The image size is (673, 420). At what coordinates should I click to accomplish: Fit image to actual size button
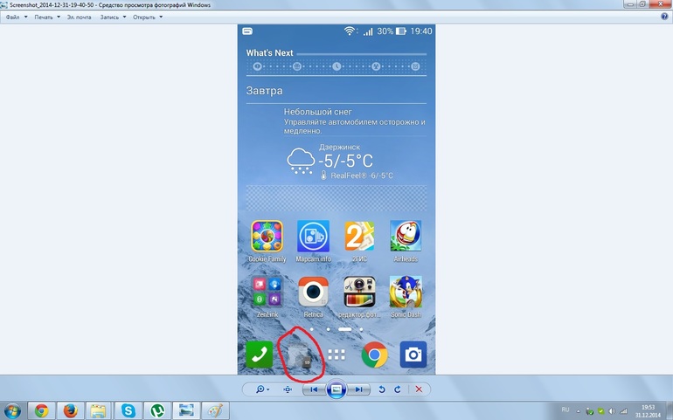pos(288,389)
